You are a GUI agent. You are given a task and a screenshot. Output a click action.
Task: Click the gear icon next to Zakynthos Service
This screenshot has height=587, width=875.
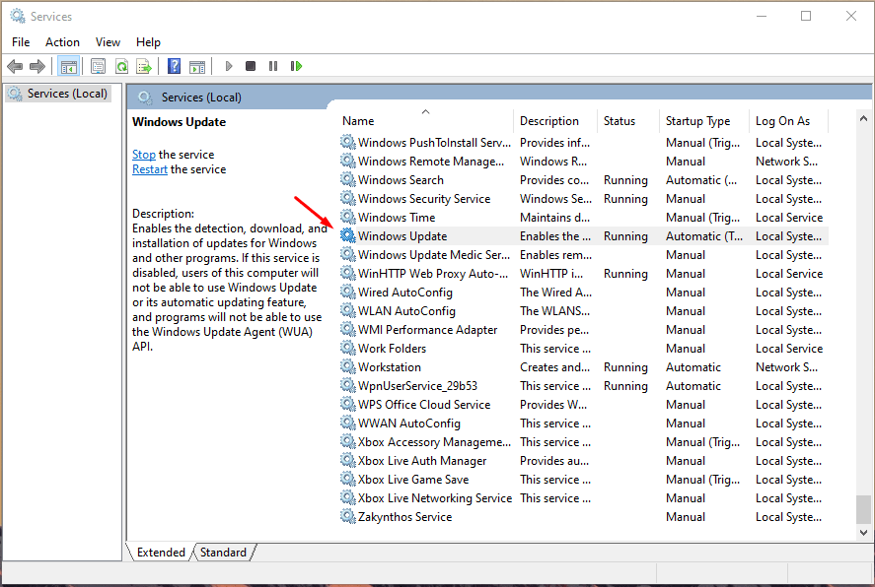click(x=348, y=516)
